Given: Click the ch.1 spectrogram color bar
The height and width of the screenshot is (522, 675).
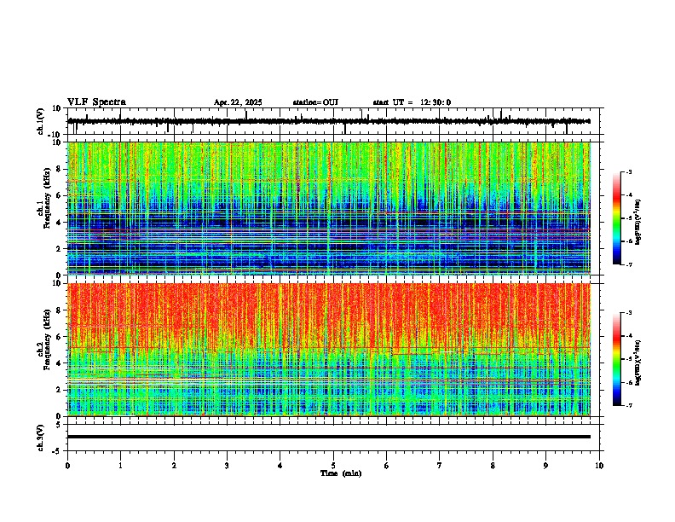Looking at the screenshot, I should tap(616, 218).
